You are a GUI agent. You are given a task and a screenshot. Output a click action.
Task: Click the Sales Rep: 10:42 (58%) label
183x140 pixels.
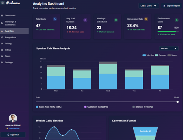[50, 107]
